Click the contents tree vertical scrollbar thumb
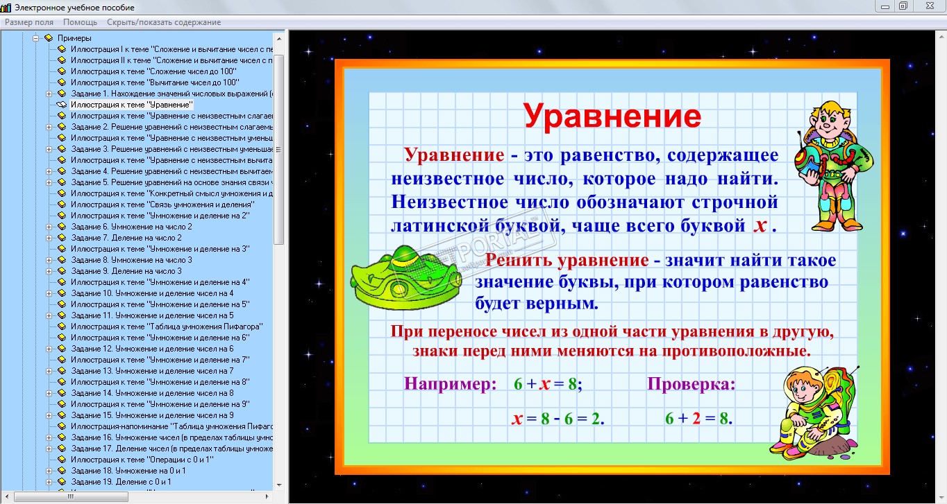Image resolution: width=947 pixels, height=504 pixels. tap(279, 149)
